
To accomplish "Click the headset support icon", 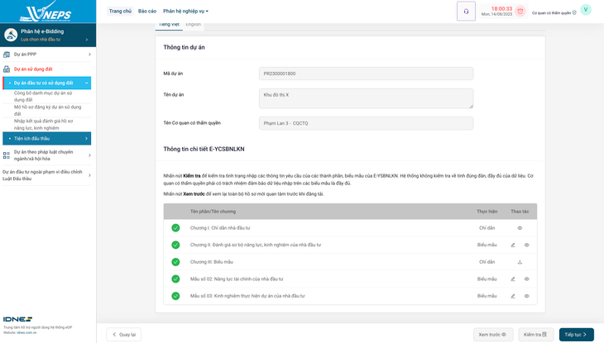I will (x=466, y=11).
